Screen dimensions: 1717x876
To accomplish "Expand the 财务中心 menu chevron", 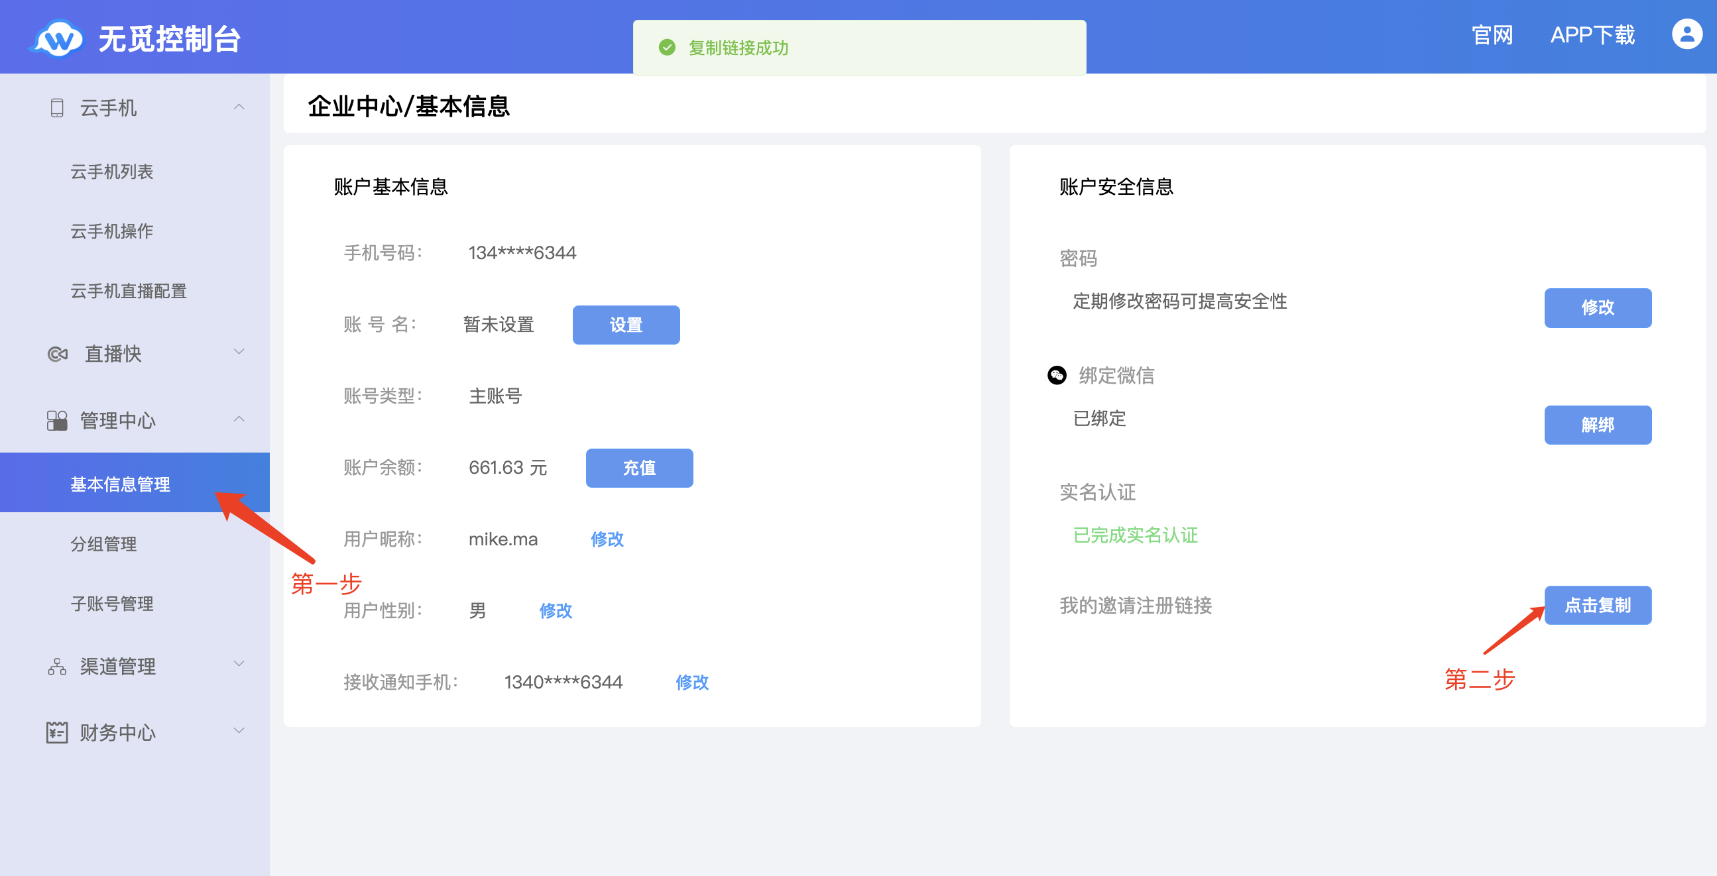I will (x=239, y=731).
